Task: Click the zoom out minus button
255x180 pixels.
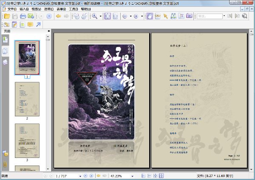Action: (125, 16)
